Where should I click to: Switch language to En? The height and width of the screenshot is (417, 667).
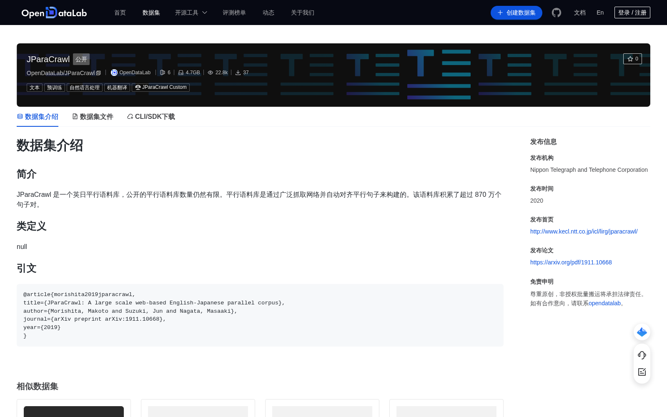pyautogui.click(x=600, y=13)
